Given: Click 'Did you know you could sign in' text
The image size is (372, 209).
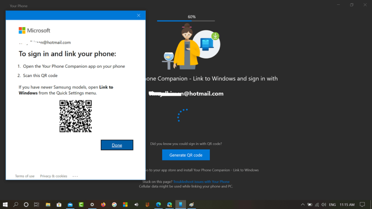Looking at the screenshot, I should pos(186,144).
